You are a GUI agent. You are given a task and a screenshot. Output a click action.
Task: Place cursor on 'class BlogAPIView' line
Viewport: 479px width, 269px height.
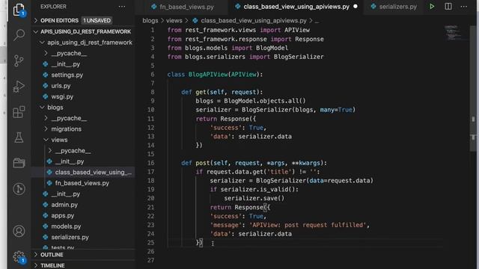[215, 75]
